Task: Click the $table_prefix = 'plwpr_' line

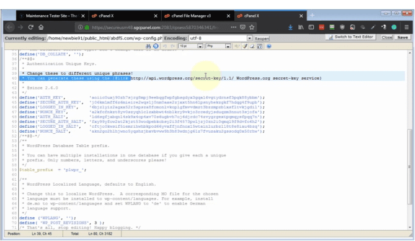Action: [52, 170]
